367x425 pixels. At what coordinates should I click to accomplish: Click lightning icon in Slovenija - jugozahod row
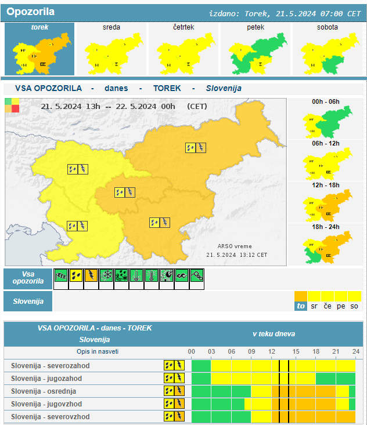pos(179,378)
